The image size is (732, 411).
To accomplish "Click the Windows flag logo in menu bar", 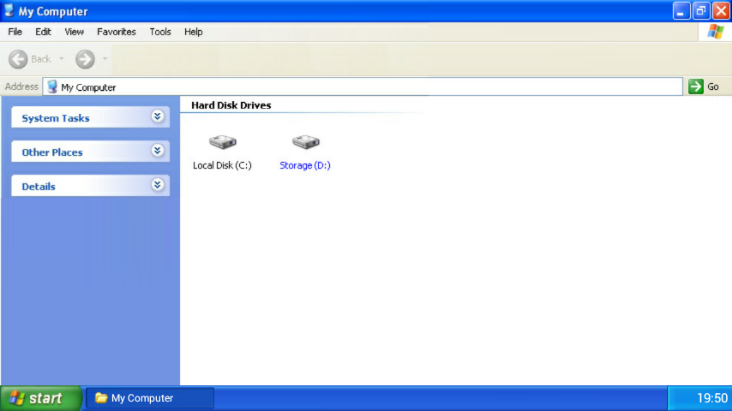I will [x=715, y=32].
